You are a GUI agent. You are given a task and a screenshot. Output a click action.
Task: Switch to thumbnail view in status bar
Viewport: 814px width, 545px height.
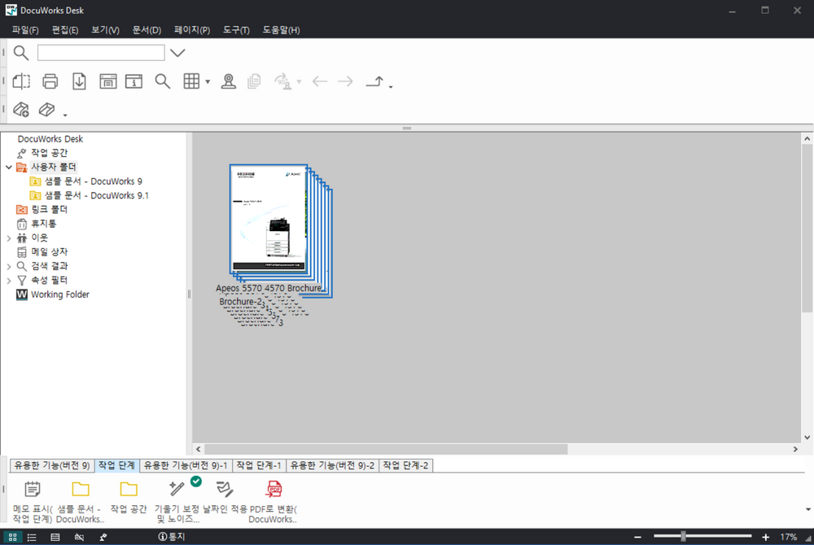tap(12, 537)
